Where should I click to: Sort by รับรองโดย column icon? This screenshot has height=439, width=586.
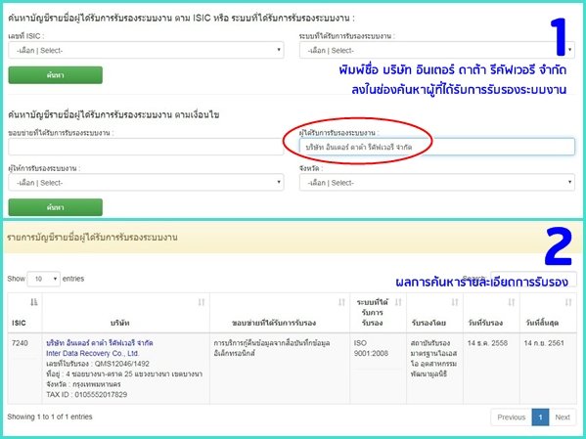click(x=455, y=302)
